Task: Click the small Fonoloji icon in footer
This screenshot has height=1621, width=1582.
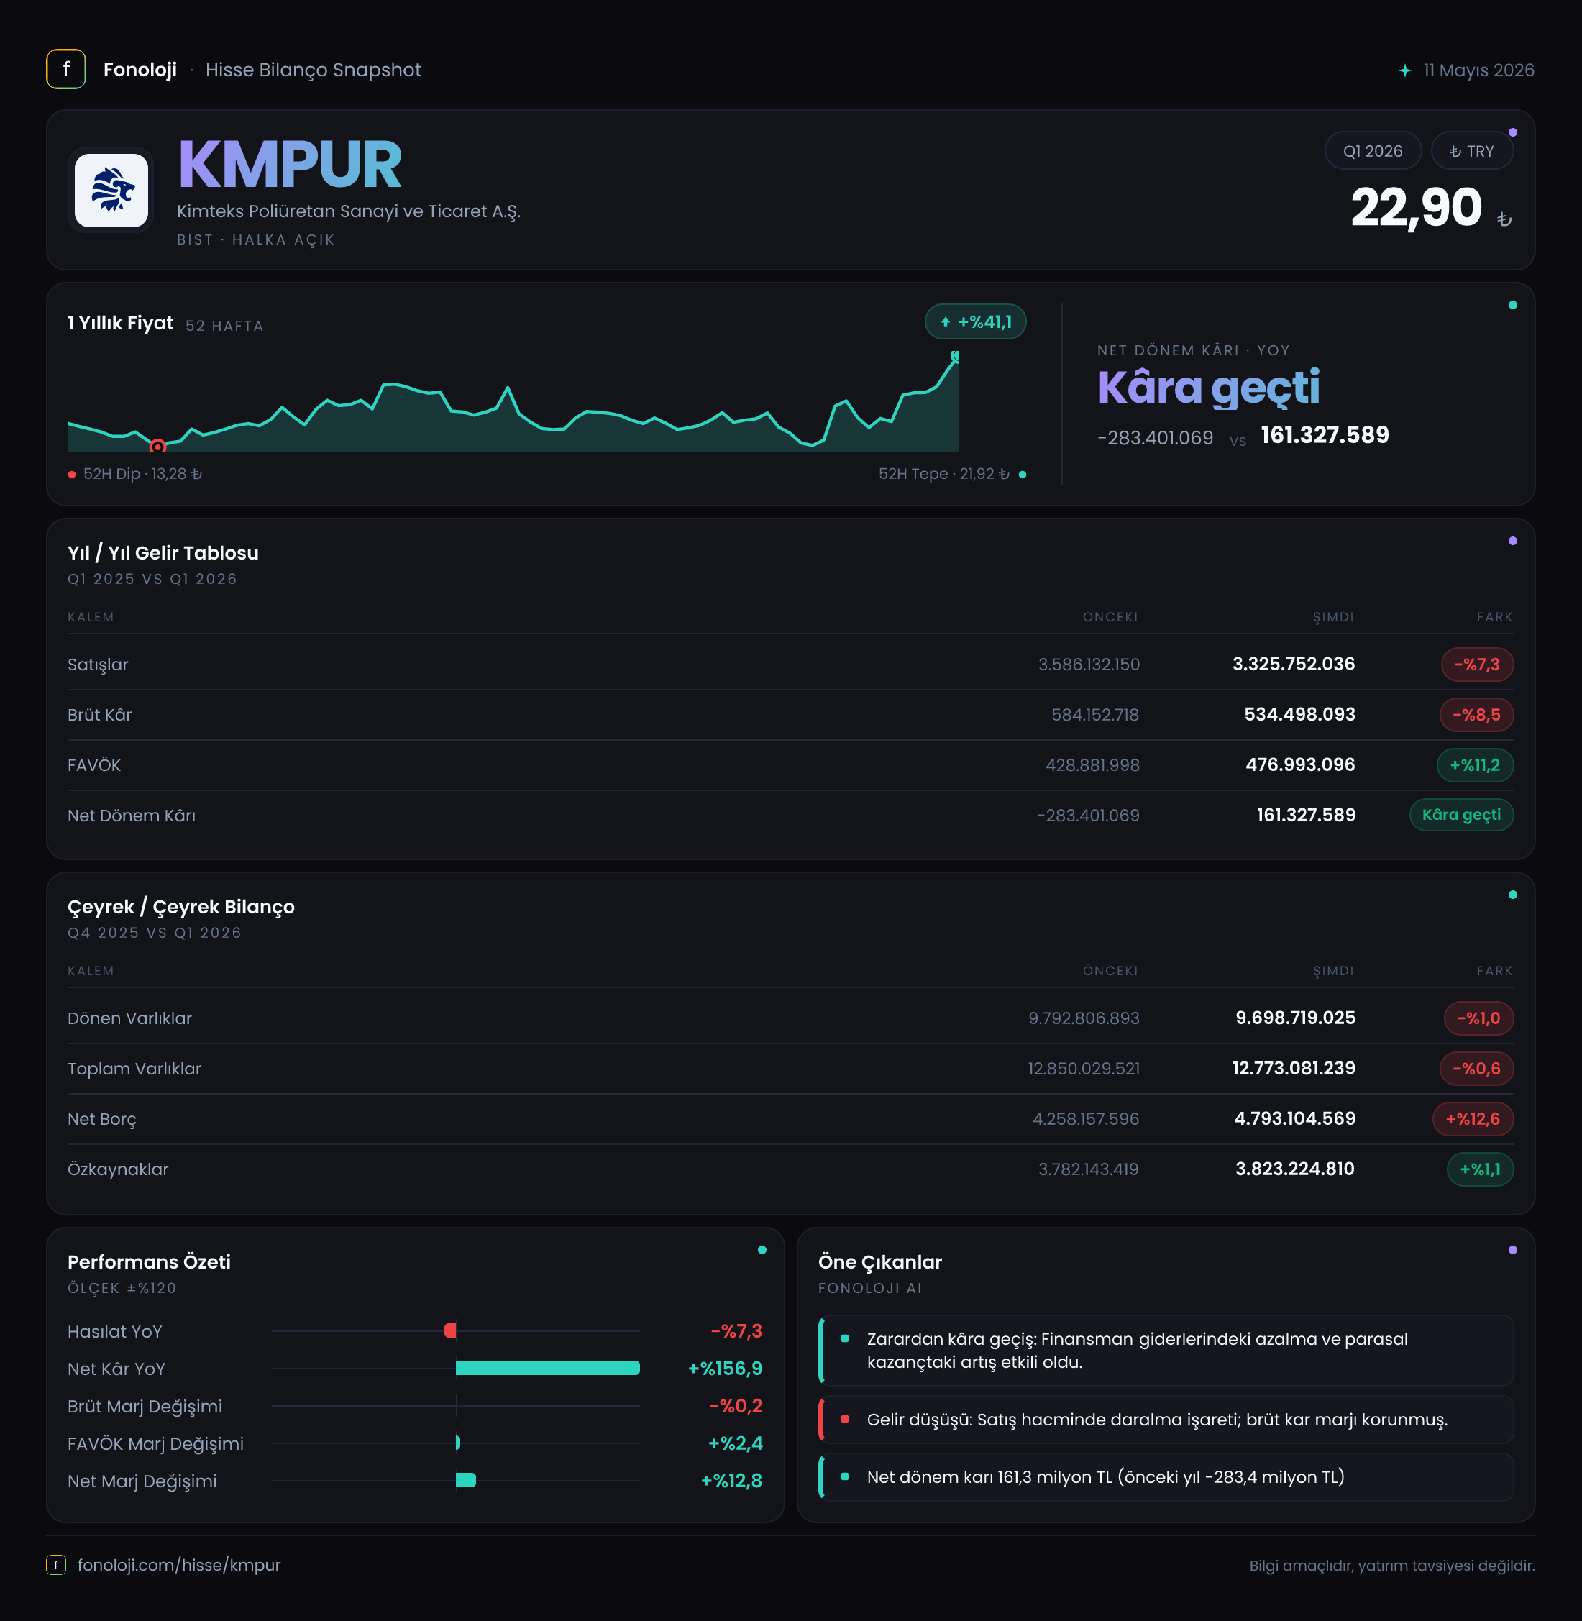Action: pyautogui.click(x=55, y=1566)
